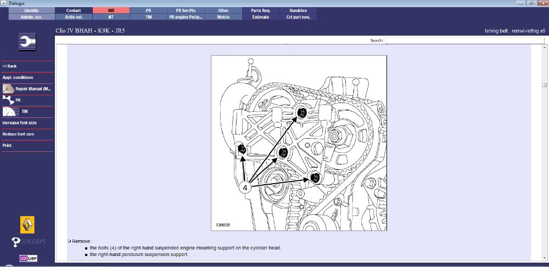The height and width of the screenshot is (267, 549).
Task: Click Increase font size
Action: (19, 123)
